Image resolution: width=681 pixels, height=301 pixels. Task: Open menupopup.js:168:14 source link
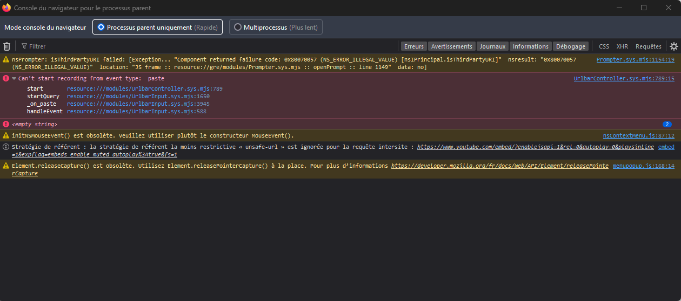(644, 166)
